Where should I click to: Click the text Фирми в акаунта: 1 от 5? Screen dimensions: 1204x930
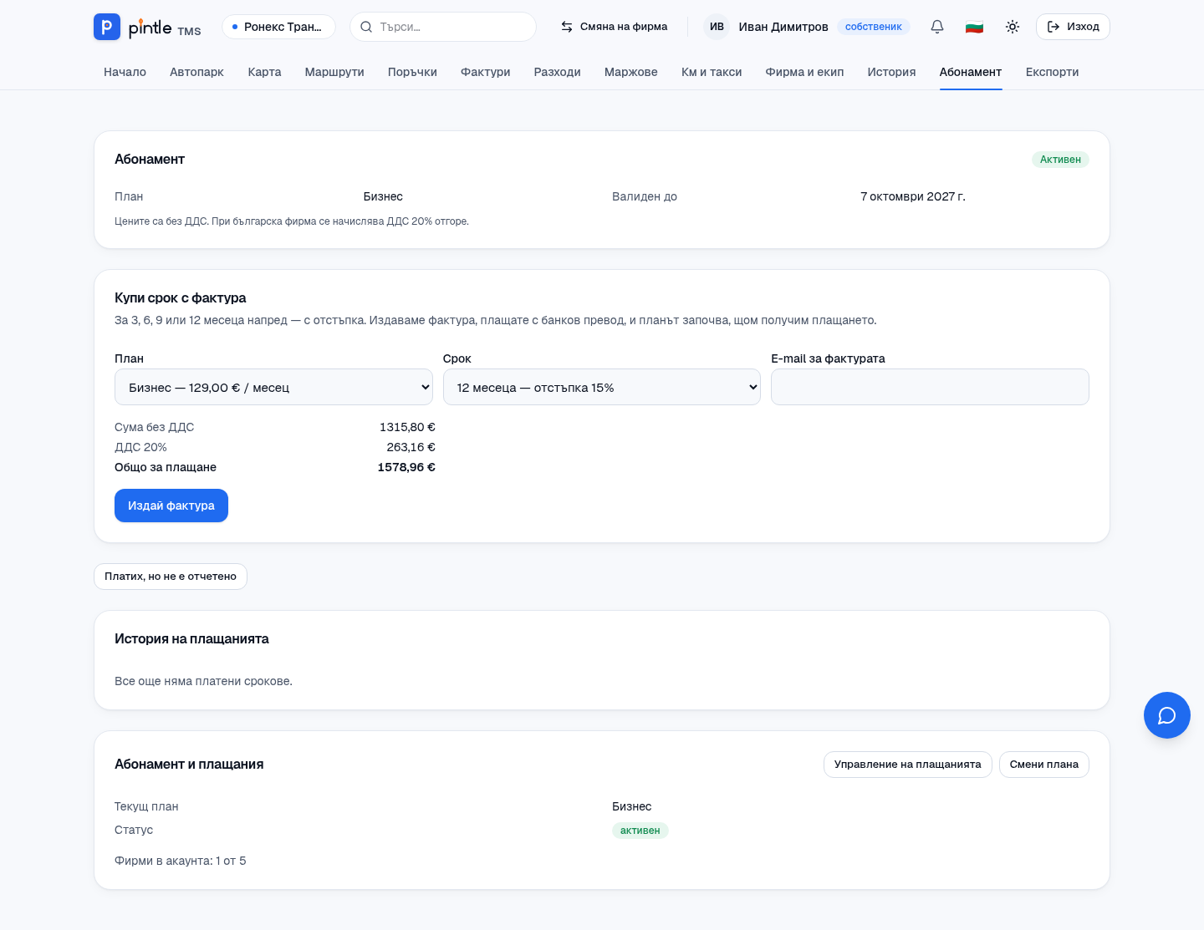tap(181, 861)
